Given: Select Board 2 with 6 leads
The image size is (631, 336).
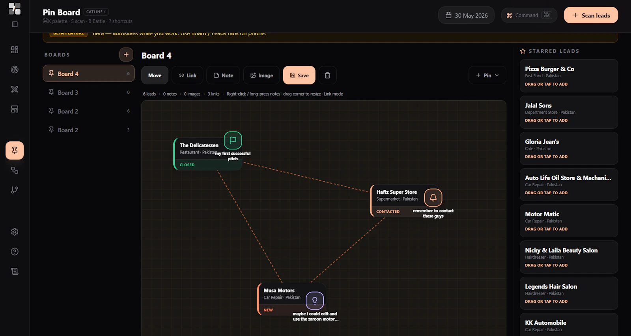Looking at the screenshot, I should click(89, 111).
